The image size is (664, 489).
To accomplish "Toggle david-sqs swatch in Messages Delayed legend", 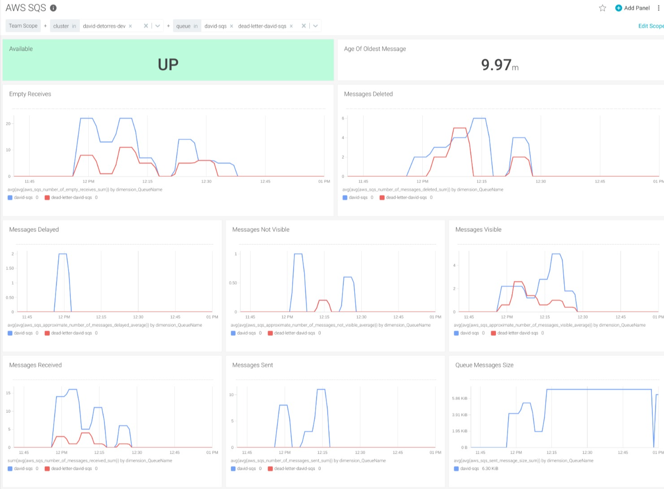I will [10, 333].
